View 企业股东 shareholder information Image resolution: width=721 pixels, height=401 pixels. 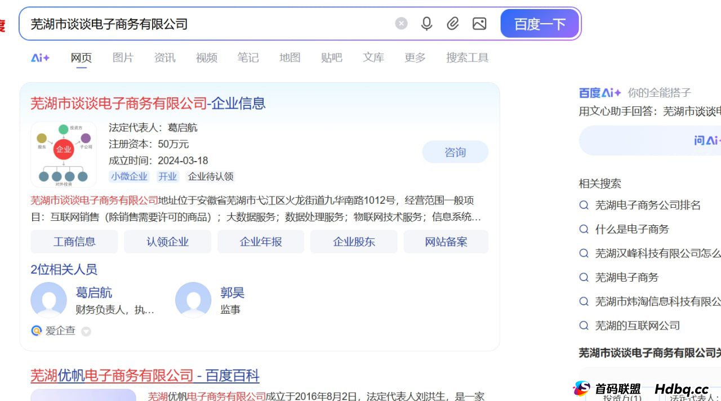(x=353, y=241)
